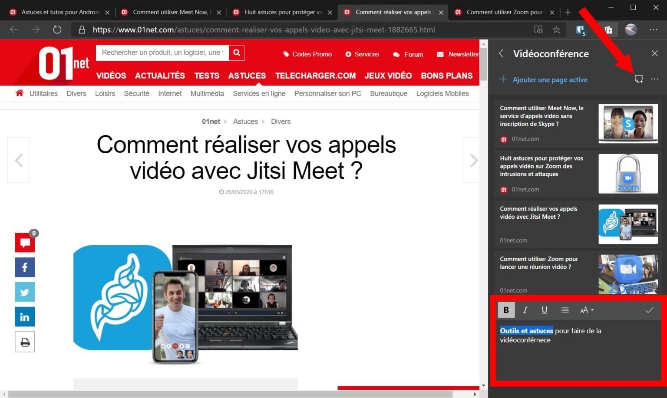Collapse the Vidéoconférence panel with the back chevron
This screenshot has width=667, height=398.
501,53
